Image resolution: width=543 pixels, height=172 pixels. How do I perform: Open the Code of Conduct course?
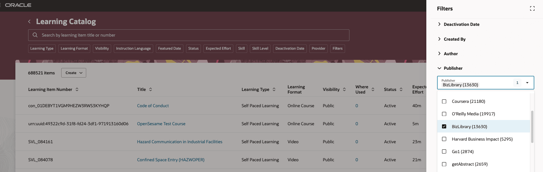coord(153,105)
